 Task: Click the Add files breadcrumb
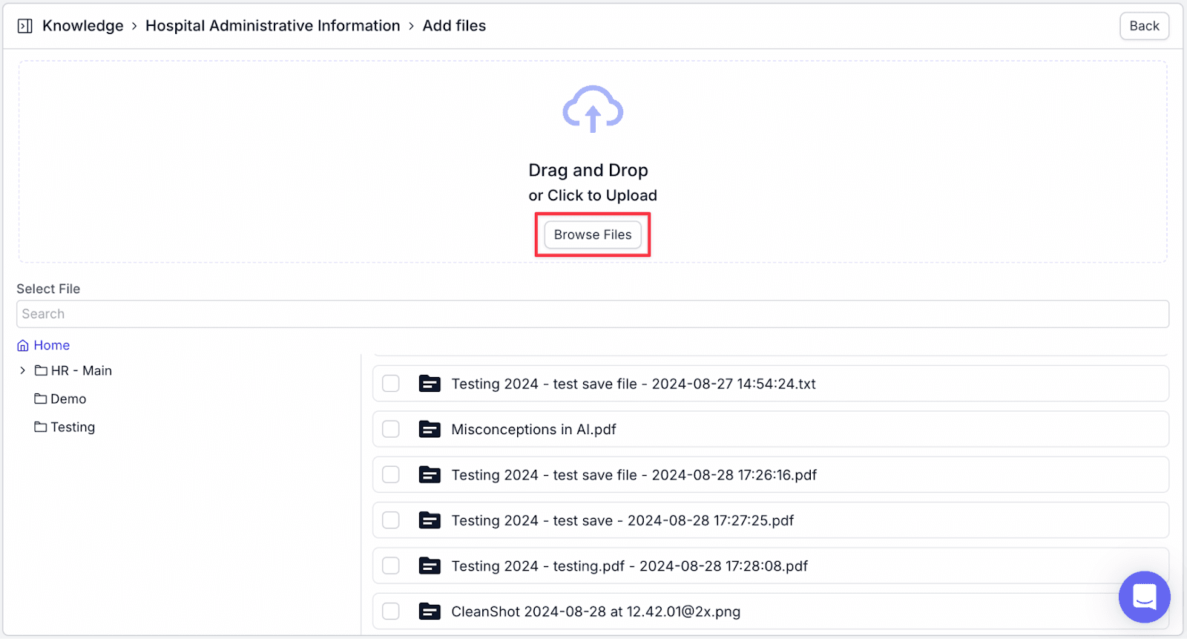(x=454, y=26)
